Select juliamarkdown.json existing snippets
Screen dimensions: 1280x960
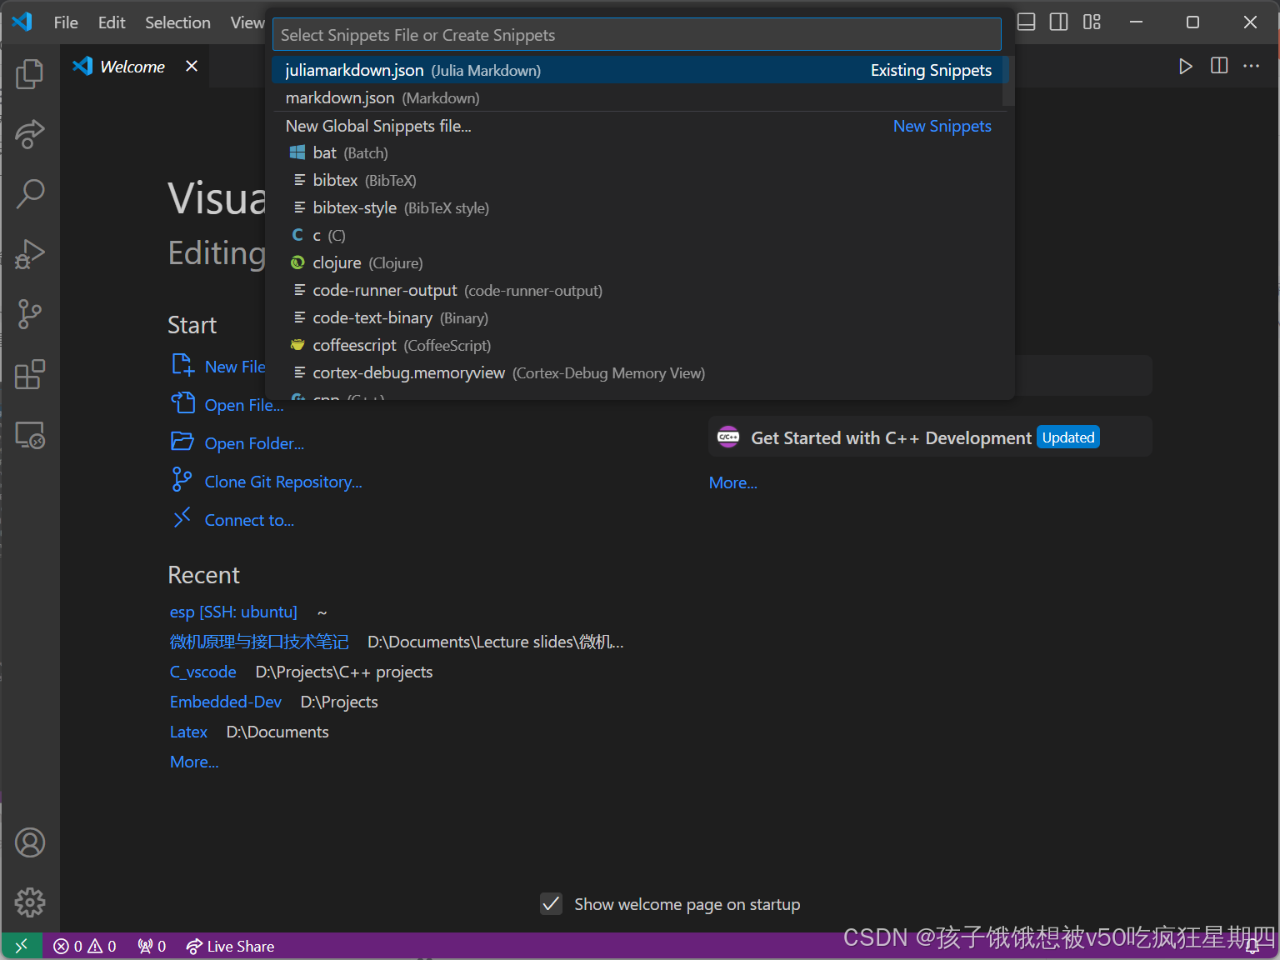click(638, 70)
